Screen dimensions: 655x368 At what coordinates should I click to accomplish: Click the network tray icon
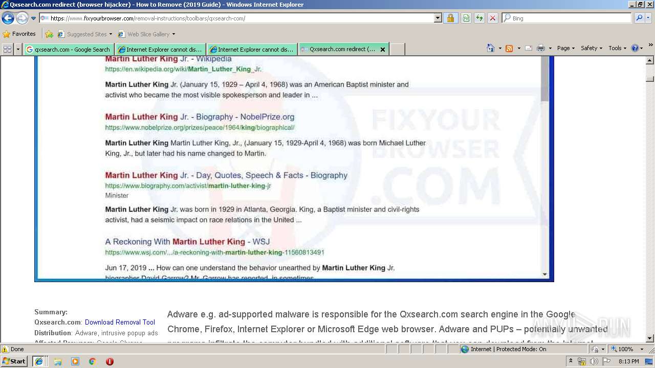click(582, 361)
